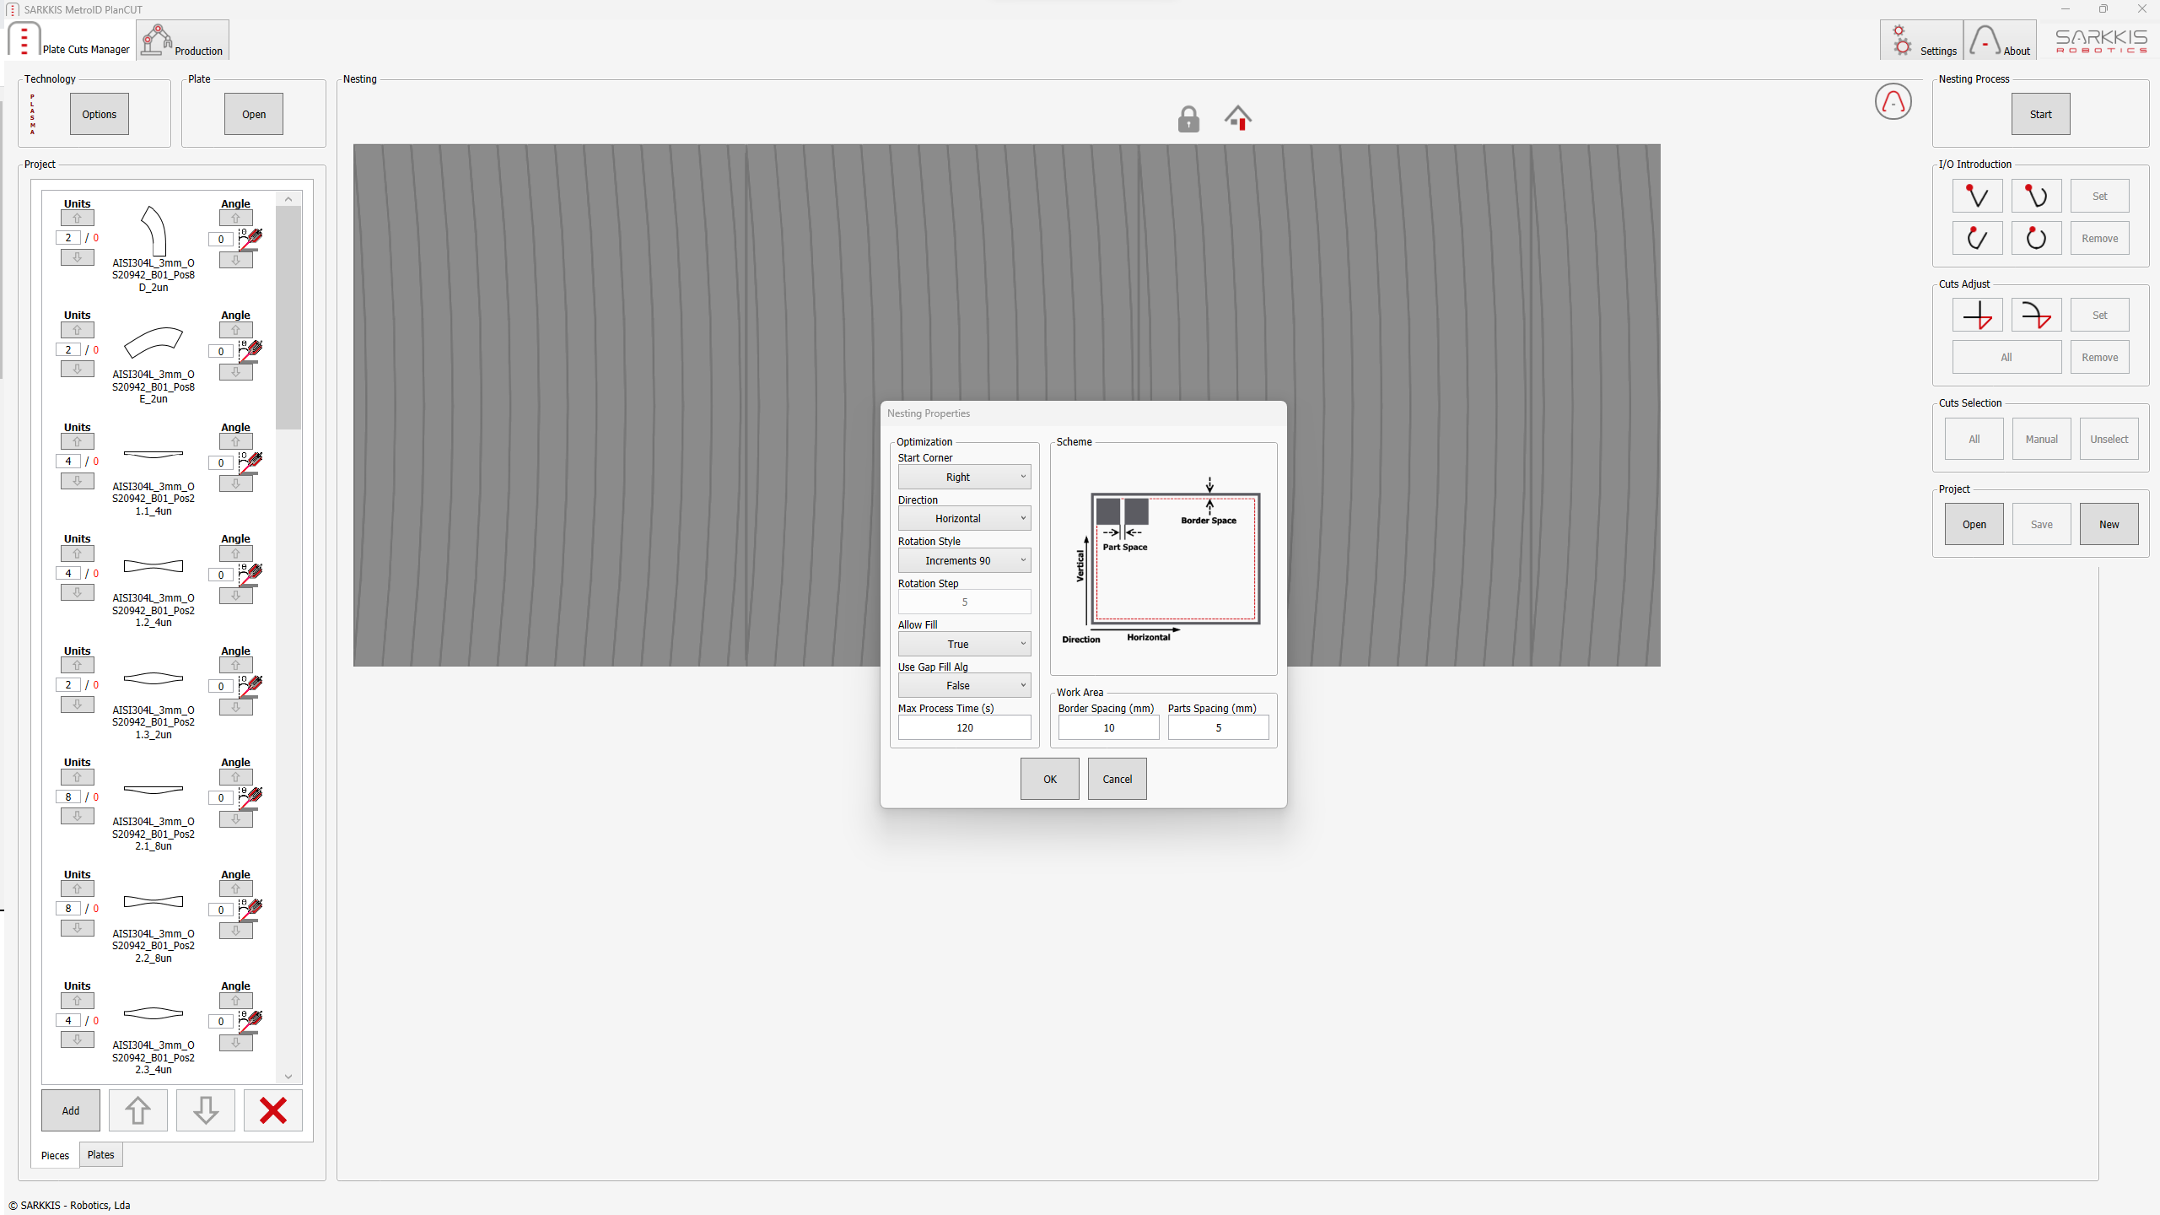2160x1215 pixels.
Task: Click Border Spacing (mm) field
Action: tap(1108, 727)
